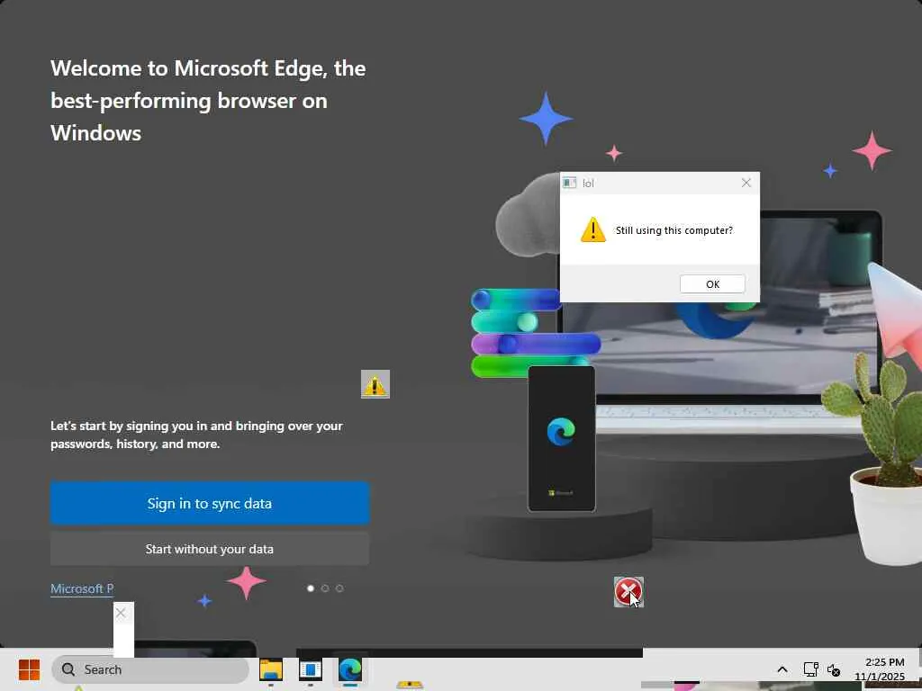The height and width of the screenshot is (691, 922).
Task: Open the Microsoft P link
Action: [x=82, y=588]
